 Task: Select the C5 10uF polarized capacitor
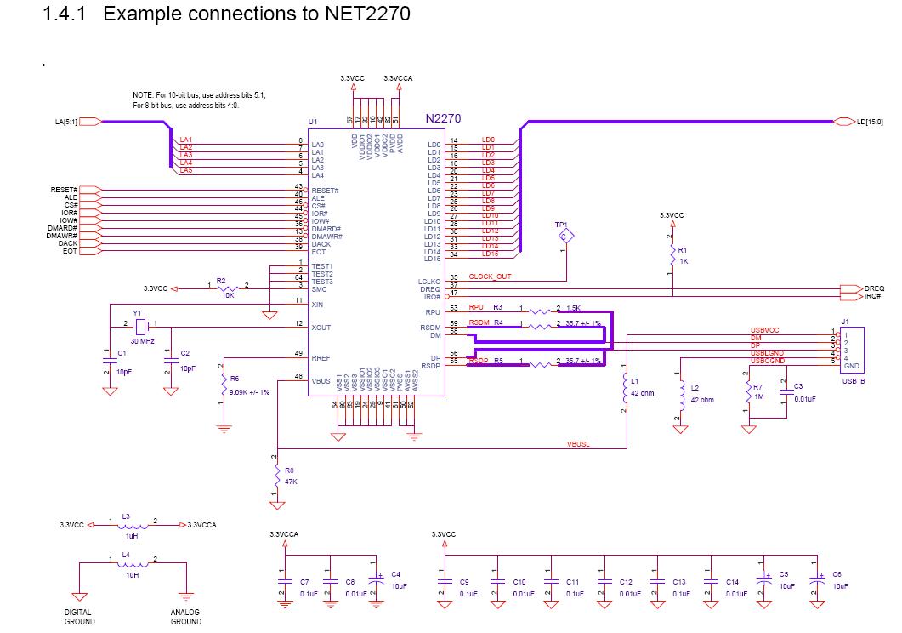coord(764,579)
